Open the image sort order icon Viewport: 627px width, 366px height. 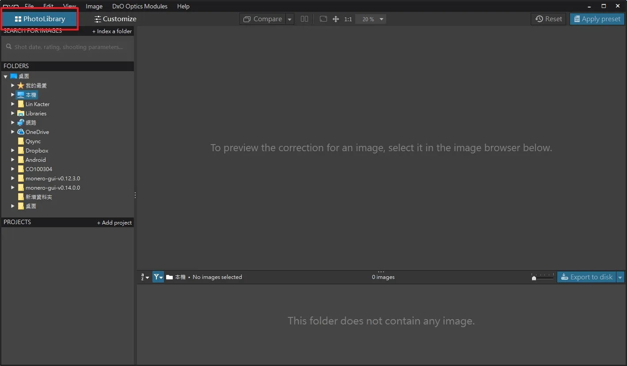click(145, 277)
